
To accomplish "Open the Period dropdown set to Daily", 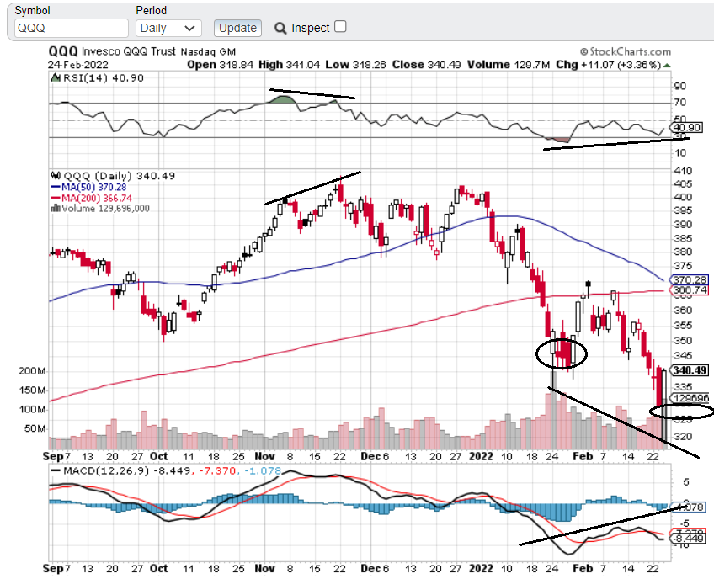I will [168, 28].
